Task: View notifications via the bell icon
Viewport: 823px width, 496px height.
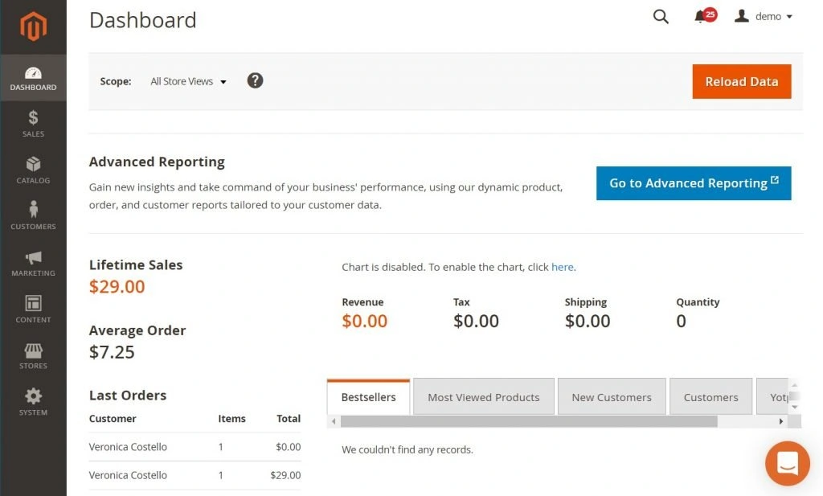Action: pos(698,17)
